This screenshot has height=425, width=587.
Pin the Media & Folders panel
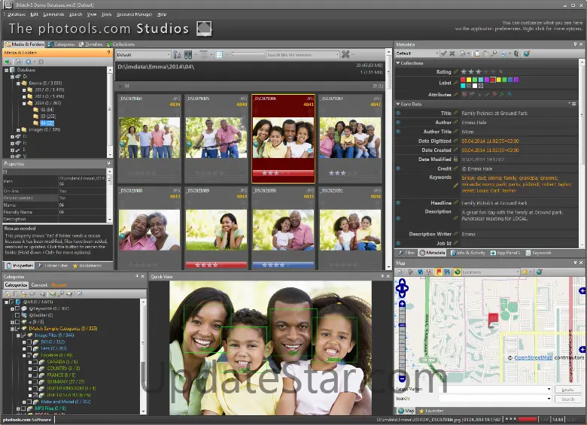point(108,53)
